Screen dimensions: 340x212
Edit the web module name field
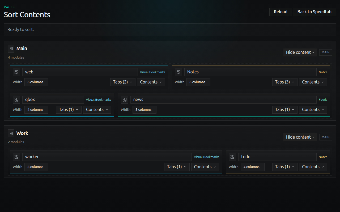click(x=80, y=72)
